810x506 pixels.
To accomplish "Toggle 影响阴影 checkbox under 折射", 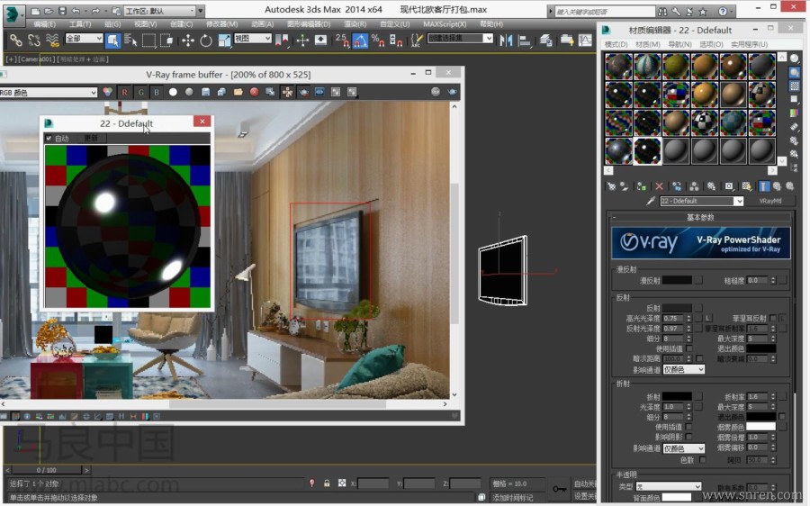I will click(x=689, y=438).
